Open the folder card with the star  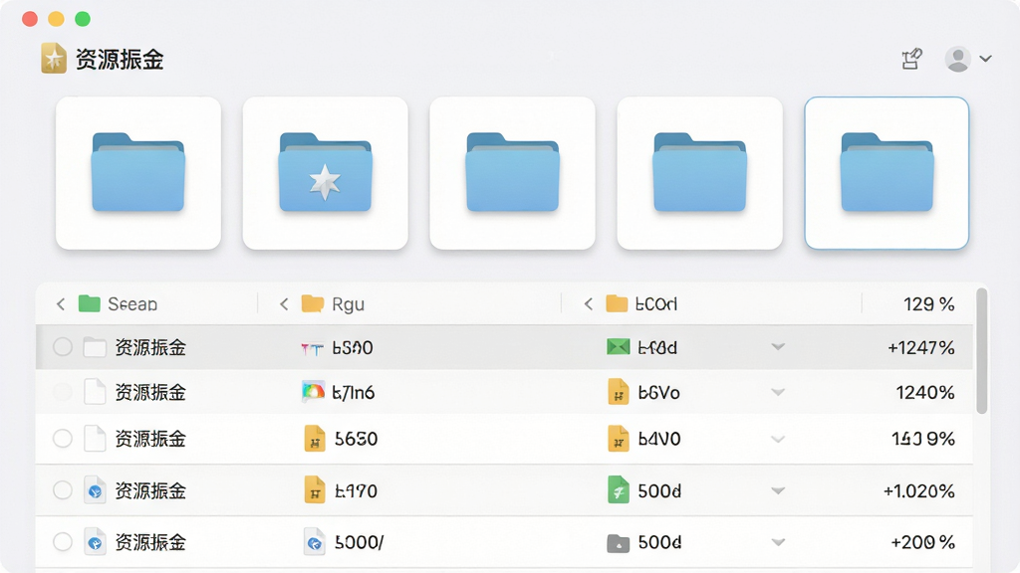tap(326, 173)
